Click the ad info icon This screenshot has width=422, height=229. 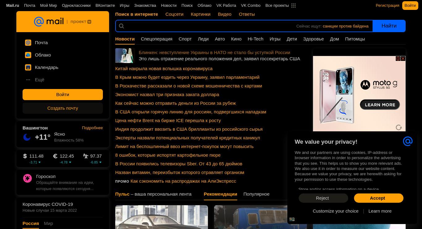pyautogui.click(x=398, y=58)
